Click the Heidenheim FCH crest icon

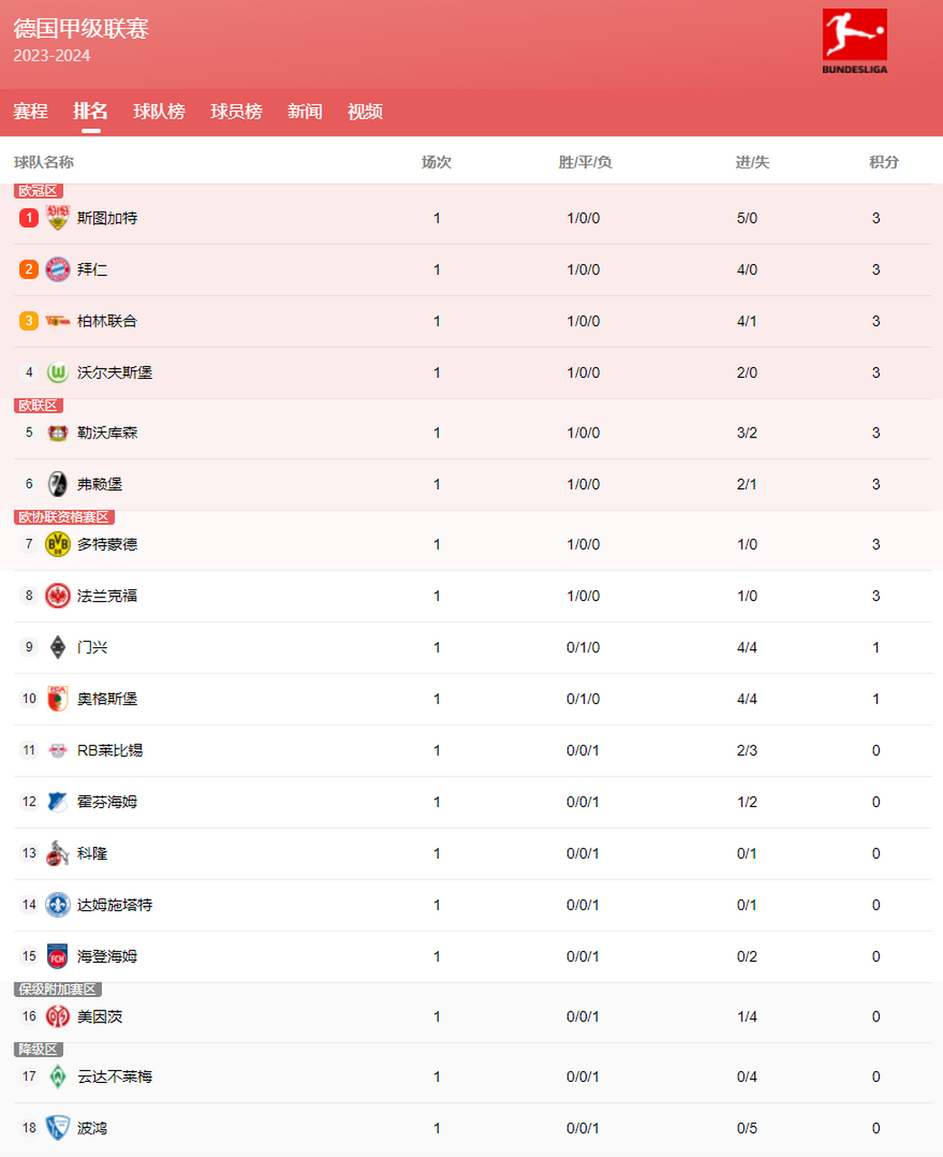[x=58, y=956]
